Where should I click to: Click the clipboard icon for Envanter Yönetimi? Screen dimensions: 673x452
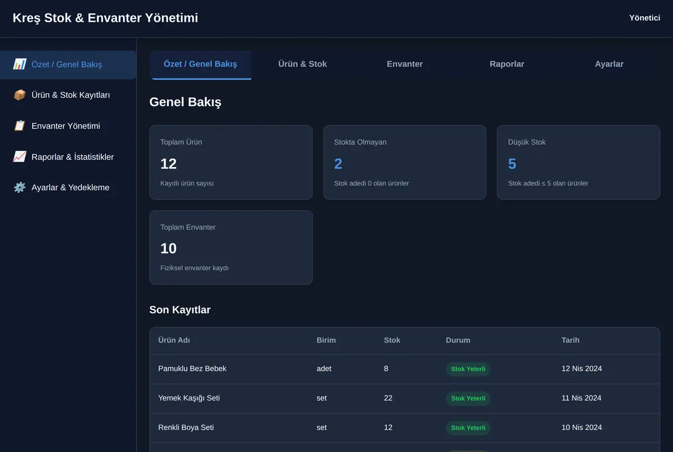pyautogui.click(x=20, y=126)
